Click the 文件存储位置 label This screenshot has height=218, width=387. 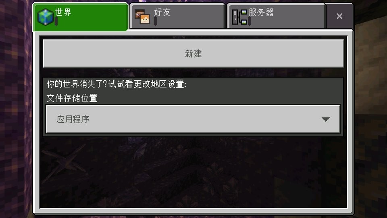(72, 98)
